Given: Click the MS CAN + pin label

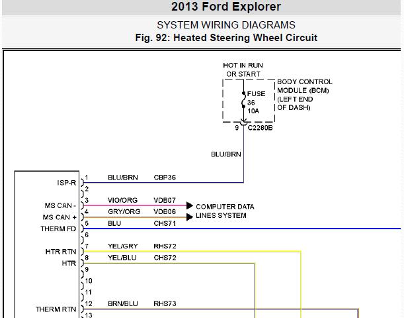Looking at the screenshot, I should click(60, 217).
